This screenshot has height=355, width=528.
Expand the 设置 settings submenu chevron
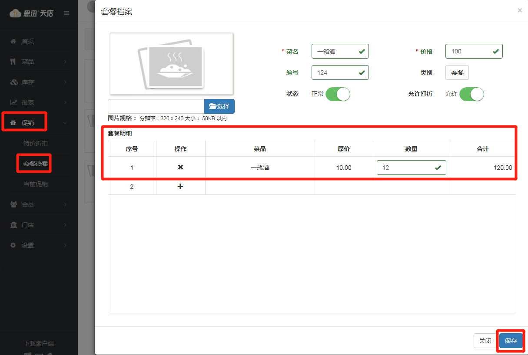click(x=65, y=245)
